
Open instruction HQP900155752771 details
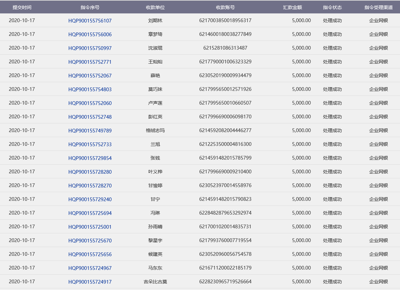(90, 62)
